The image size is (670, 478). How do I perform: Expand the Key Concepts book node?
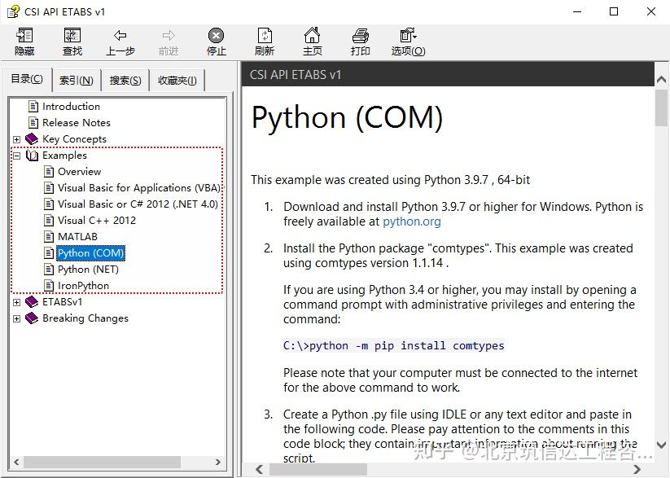coord(18,138)
